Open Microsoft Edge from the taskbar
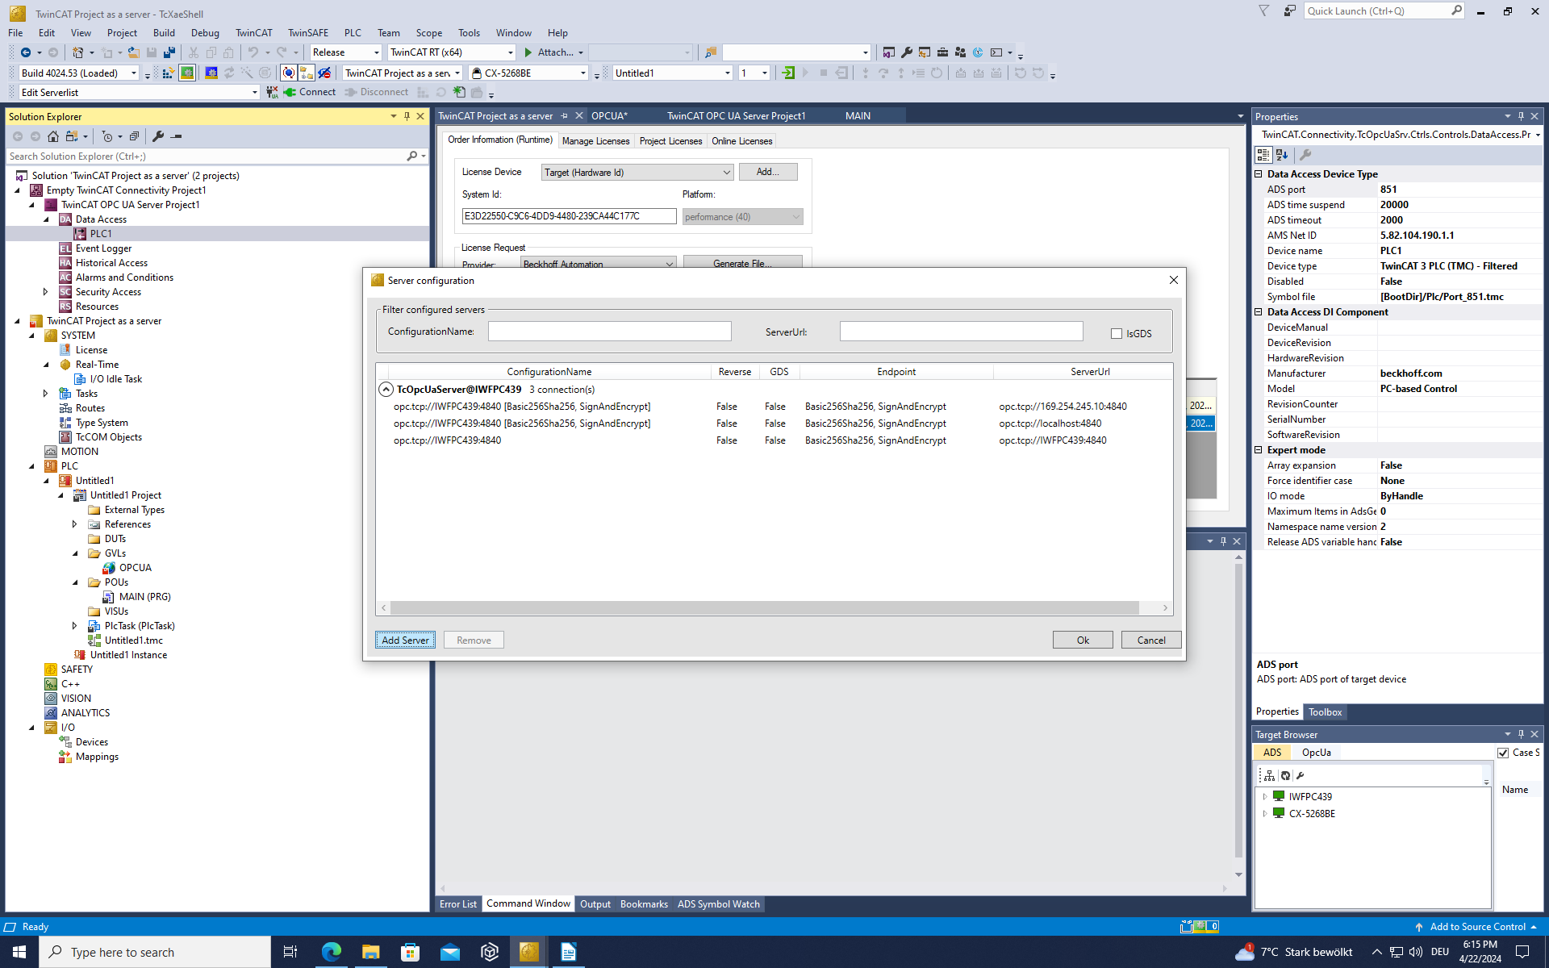This screenshot has width=1549, height=968. point(331,952)
